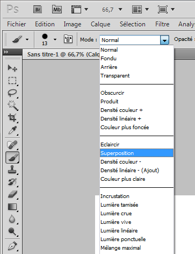
Task: Open the Edition menu
Action: click(45, 24)
